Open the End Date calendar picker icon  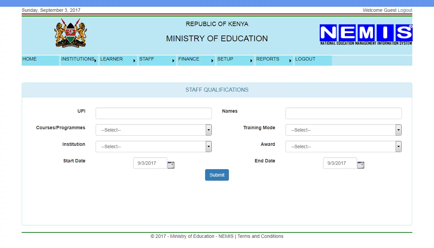coord(360,165)
